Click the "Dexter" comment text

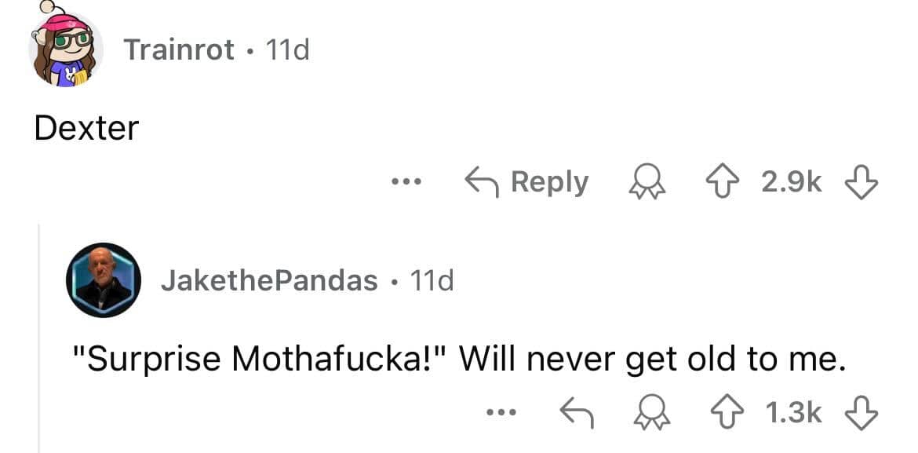tap(86, 128)
